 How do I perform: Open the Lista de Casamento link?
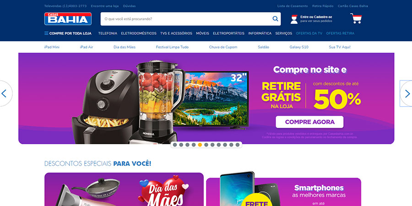click(x=293, y=6)
